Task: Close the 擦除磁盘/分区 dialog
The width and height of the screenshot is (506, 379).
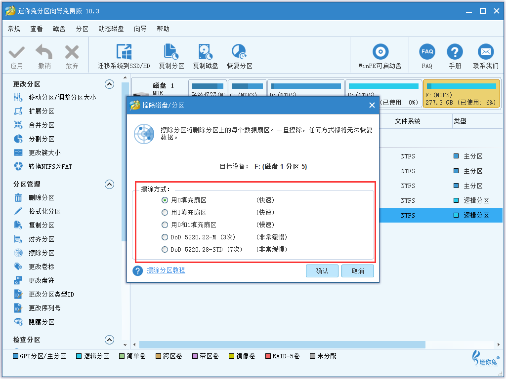Action: 372,106
